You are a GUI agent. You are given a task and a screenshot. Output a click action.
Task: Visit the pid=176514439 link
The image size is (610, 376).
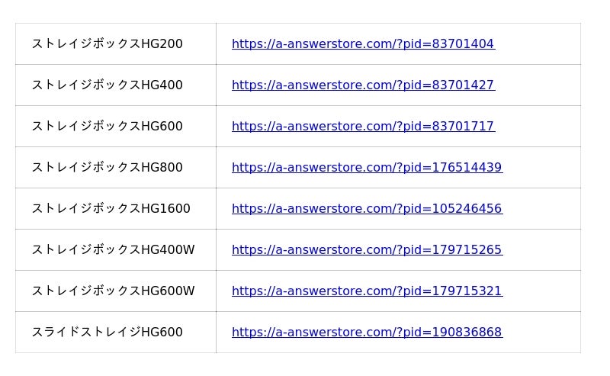pyautogui.click(x=367, y=168)
